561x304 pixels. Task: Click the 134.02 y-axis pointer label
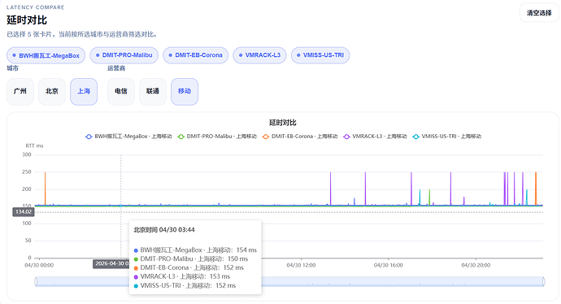[x=24, y=211]
